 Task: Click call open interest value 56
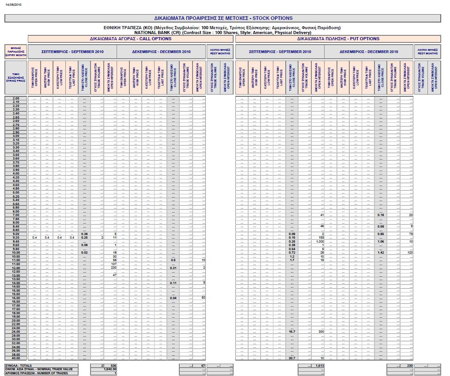(x=114, y=260)
